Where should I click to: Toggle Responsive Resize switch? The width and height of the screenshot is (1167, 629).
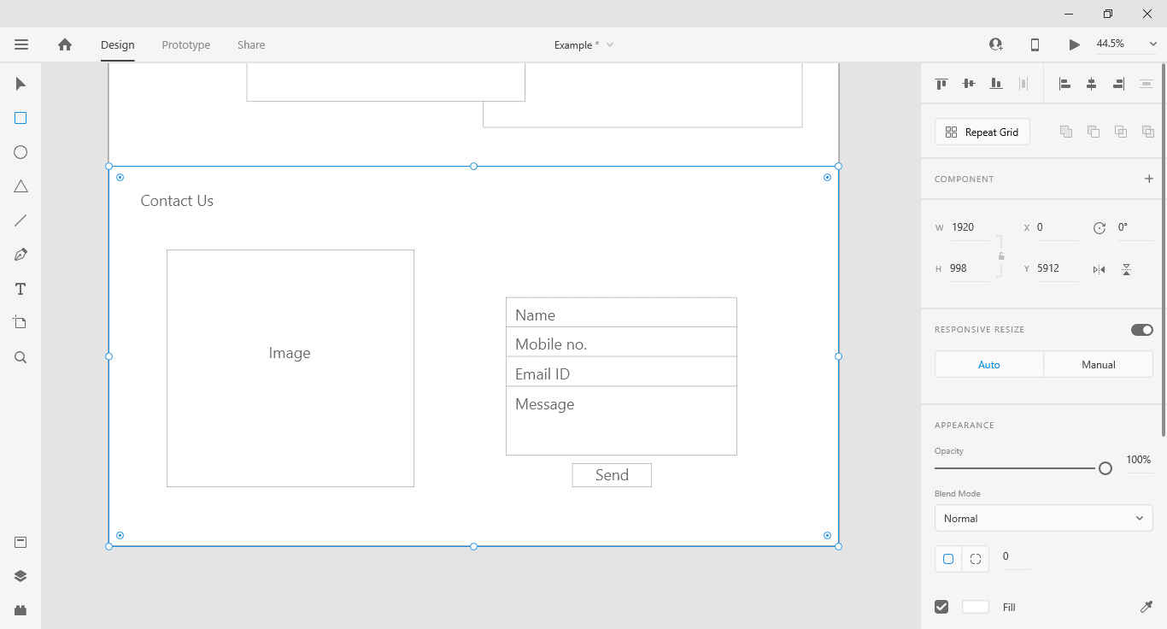tap(1142, 330)
